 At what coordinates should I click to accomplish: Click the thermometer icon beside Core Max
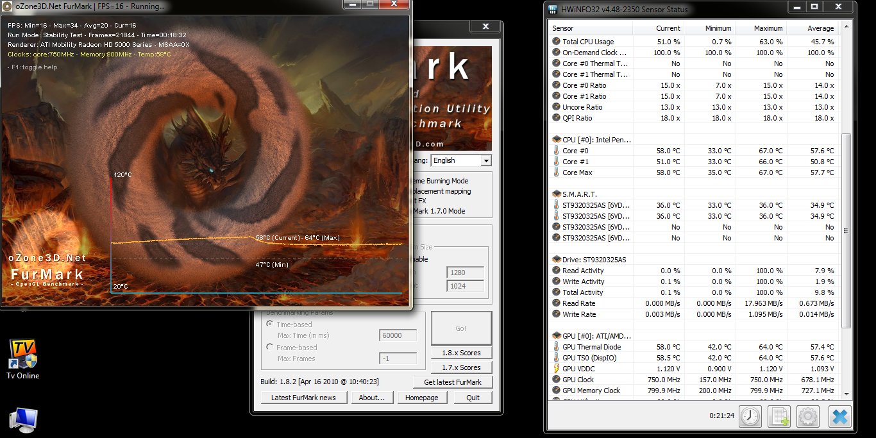pyautogui.click(x=556, y=173)
